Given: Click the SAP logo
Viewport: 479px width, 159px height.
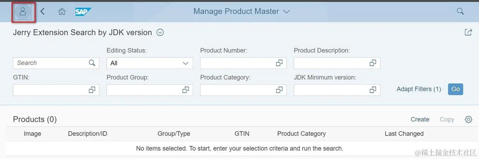Looking at the screenshot, I should (83, 12).
